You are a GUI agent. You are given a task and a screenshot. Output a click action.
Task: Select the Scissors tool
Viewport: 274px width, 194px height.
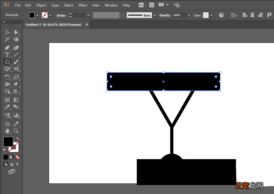click(16, 69)
